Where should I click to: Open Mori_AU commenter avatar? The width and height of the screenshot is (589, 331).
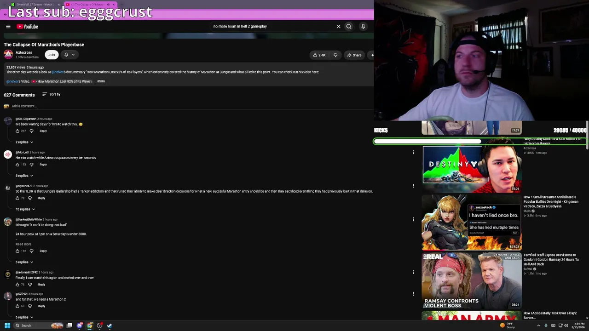(8, 154)
